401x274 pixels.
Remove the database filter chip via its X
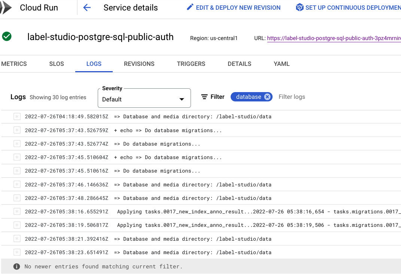(267, 97)
